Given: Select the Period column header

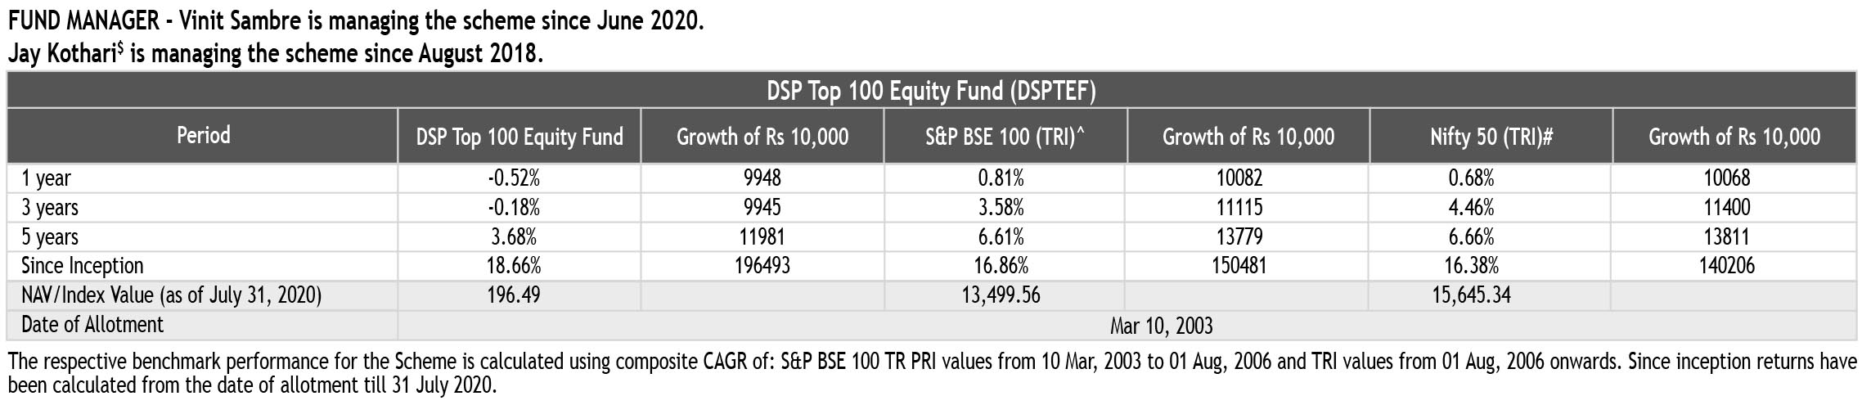Looking at the screenshot, I should [x=203, y=134].
